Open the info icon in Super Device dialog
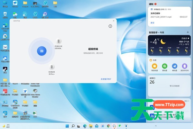 [110, 26]
